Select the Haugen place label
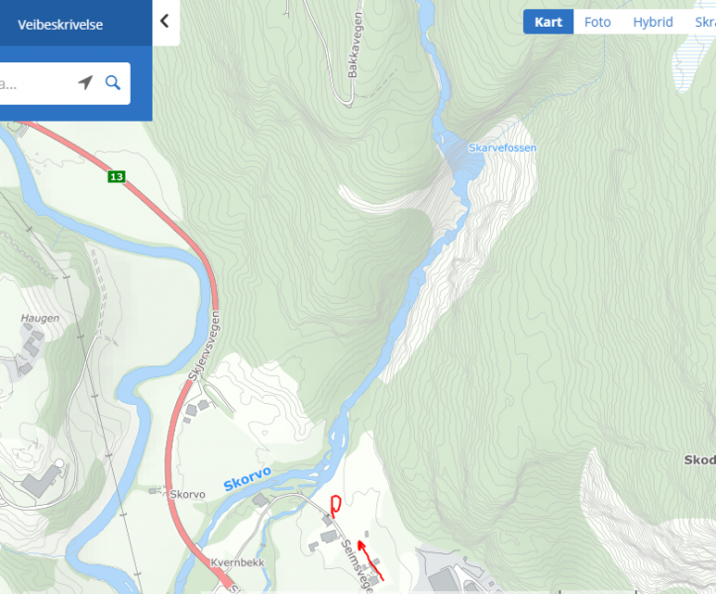716x594 pixels. coord(41,318)
